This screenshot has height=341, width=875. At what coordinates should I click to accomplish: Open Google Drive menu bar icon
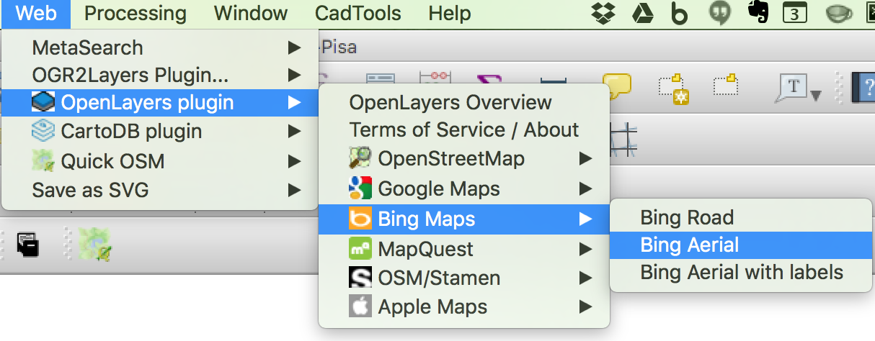click(641, 13)
